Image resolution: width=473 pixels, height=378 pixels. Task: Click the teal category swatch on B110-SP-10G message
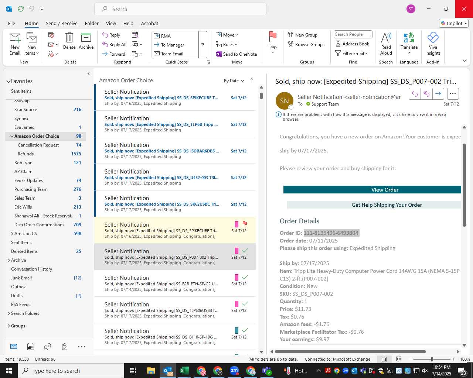click(237, 330)
